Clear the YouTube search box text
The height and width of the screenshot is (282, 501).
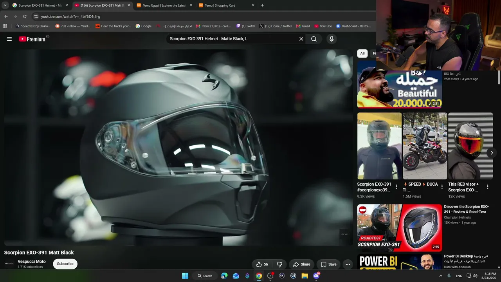pos(301,39)
